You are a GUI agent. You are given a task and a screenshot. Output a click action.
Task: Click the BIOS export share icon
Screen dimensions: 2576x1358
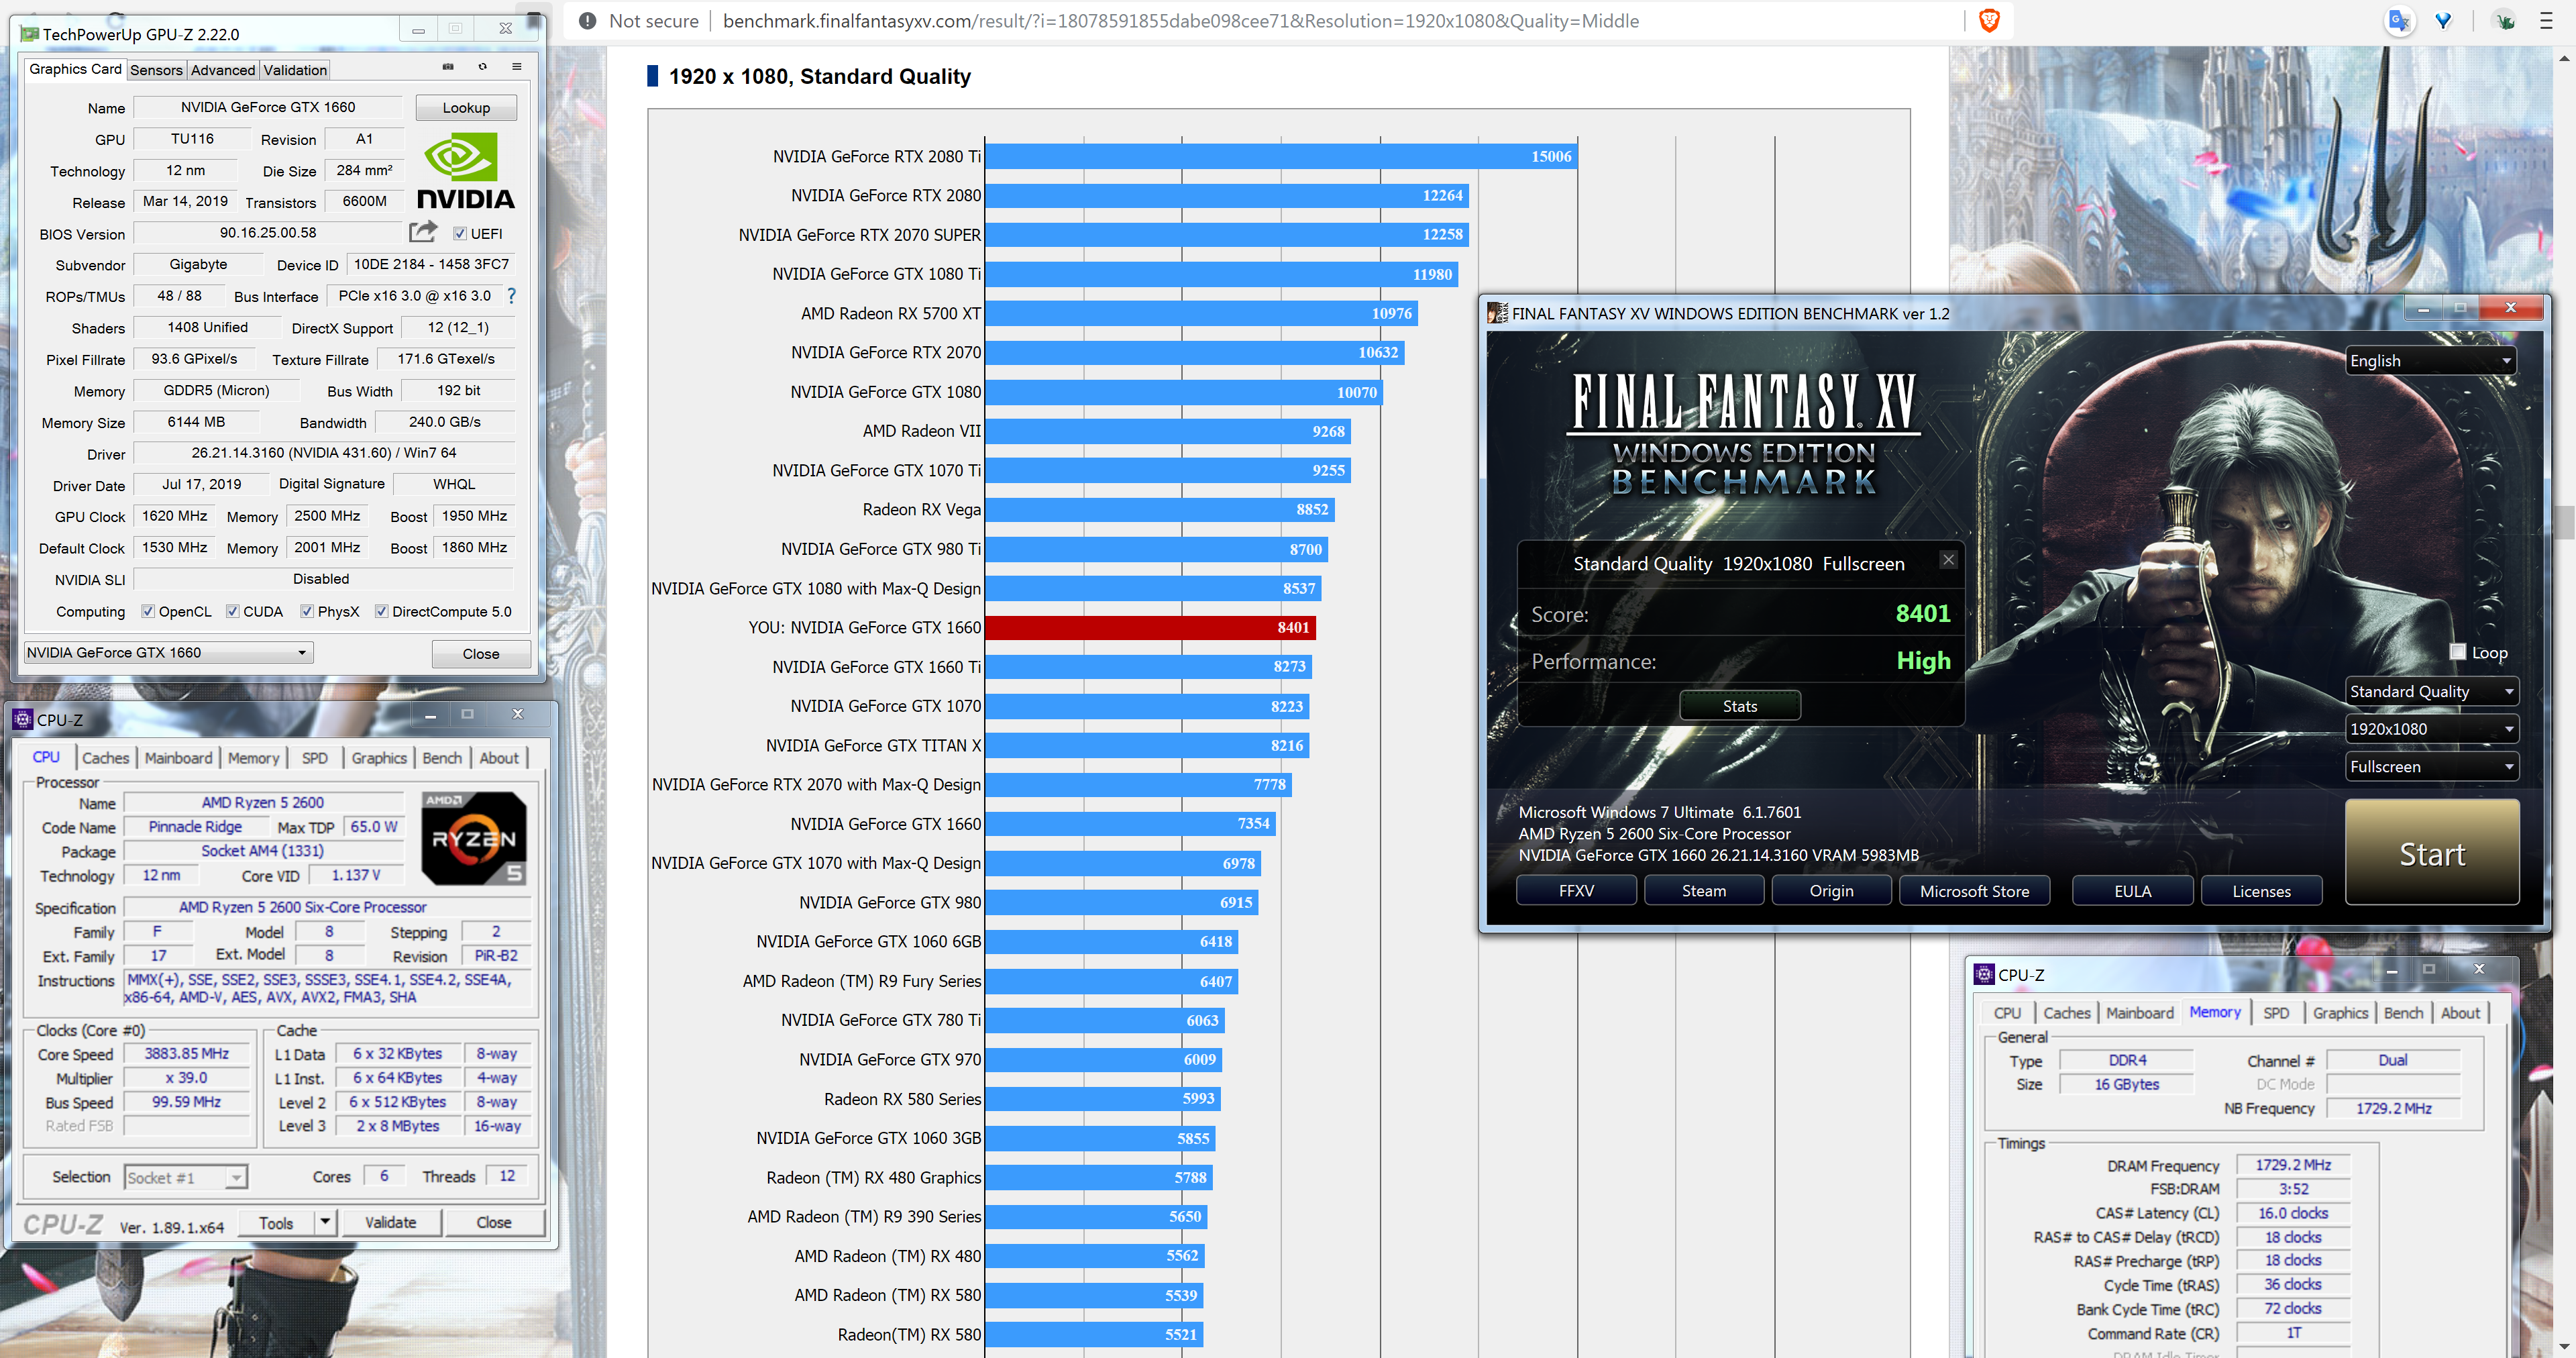click(423, 232)
